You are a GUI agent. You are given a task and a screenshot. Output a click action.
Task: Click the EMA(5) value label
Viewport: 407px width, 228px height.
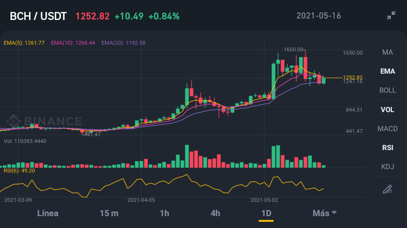click(24, 43)
